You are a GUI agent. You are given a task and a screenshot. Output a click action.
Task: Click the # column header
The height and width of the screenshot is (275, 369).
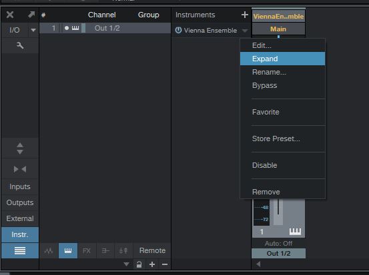[43, 15]
